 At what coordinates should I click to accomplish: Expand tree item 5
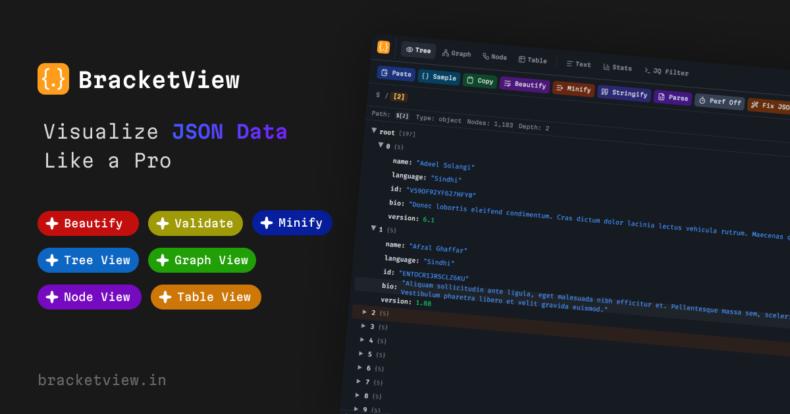coord(361,353)
